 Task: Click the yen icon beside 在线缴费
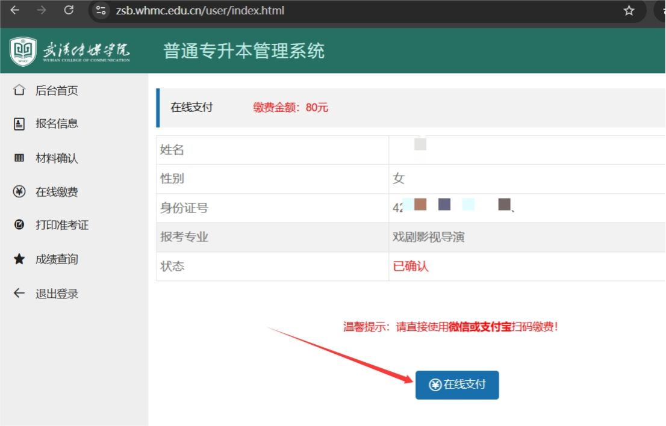19,192
